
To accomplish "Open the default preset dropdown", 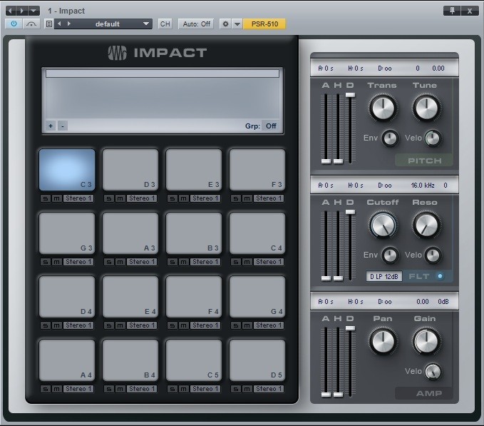I will point(107,24).
